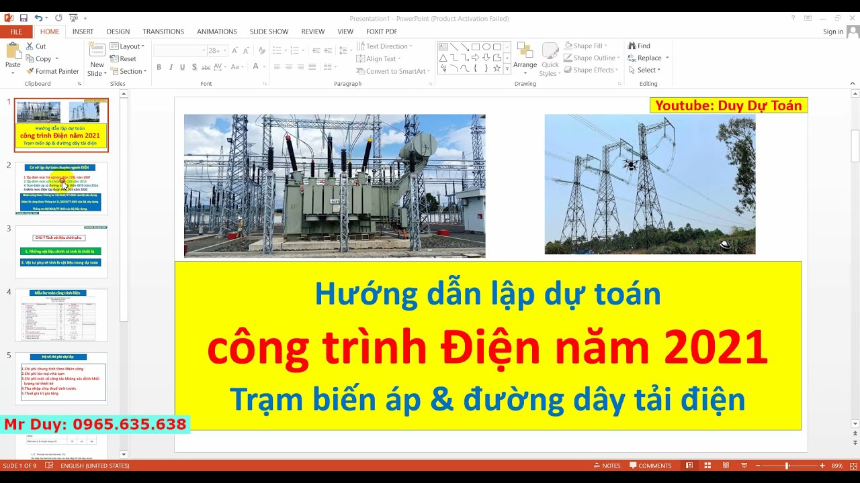Expand the Shape Fill dropdown

pos(587,46)
